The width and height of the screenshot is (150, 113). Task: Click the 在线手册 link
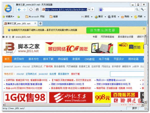(96, 67)
